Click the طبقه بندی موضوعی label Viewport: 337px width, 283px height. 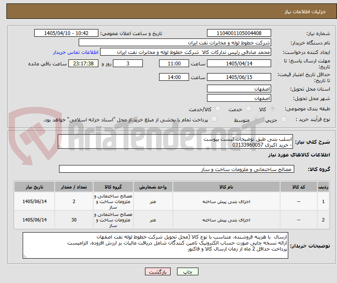pyautogui.click(x=307, y=109)
